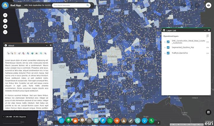Open the teal magnifier Query widget

[138, 121]
